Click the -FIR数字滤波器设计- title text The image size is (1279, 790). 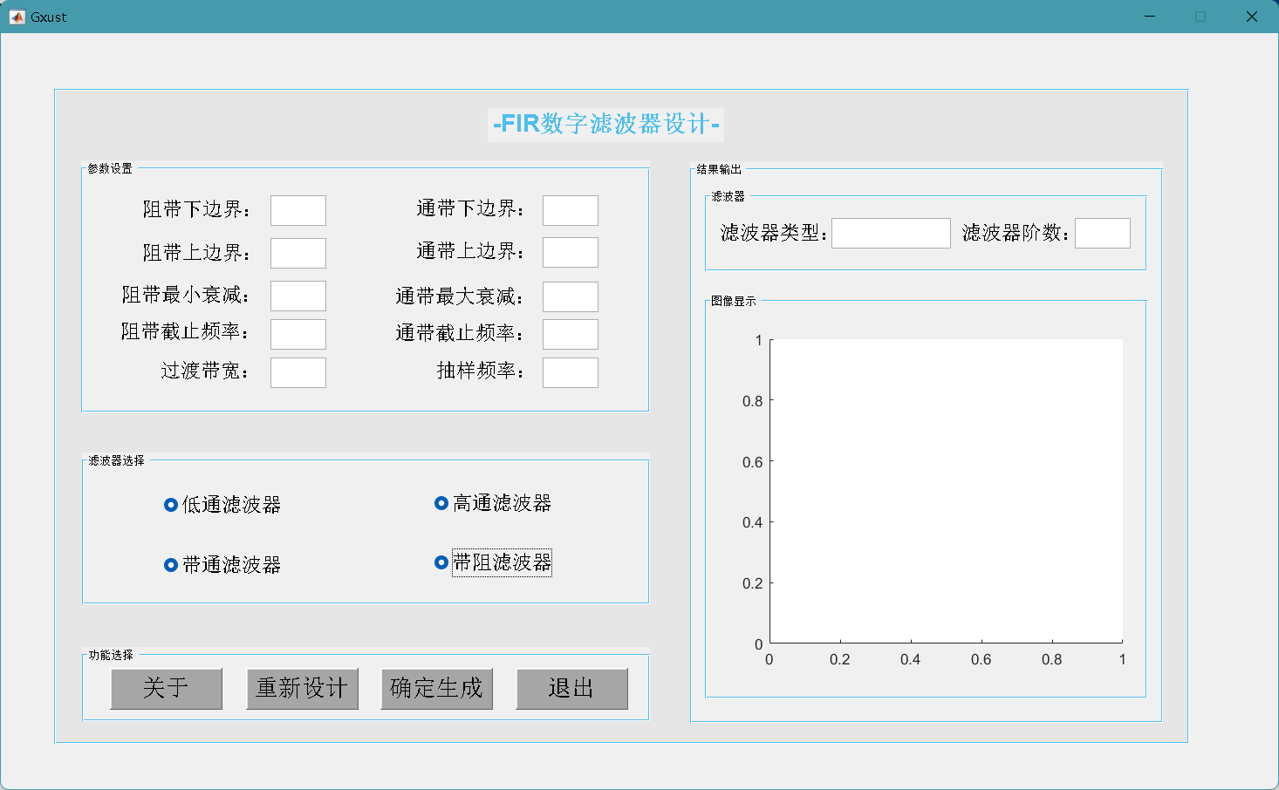coord(605,124)
